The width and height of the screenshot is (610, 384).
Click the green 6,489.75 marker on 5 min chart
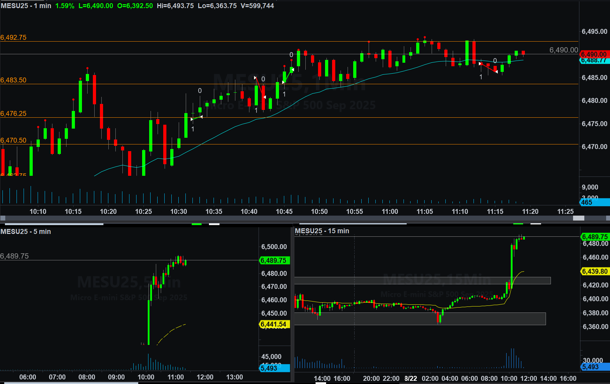(274, 260)
